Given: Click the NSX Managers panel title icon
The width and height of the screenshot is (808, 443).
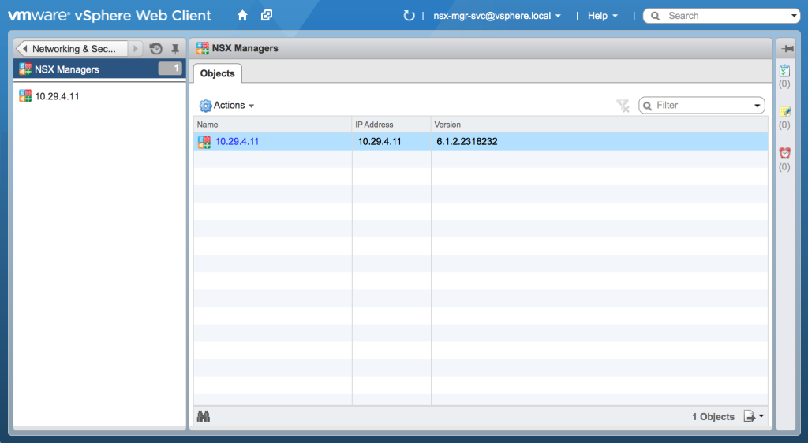Looking at the screenshot, I should [x=203, y=48].
